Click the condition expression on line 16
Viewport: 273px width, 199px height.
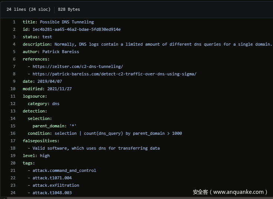[x=118, y=133]
